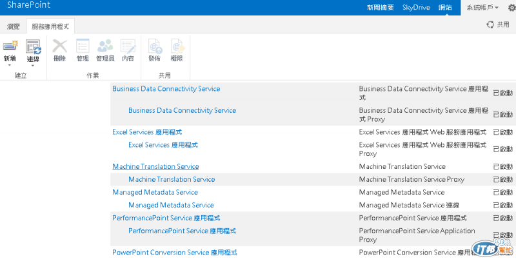The image size is (516, 261).
Task: Open the settings gear icon
Action: coord(511,8)
